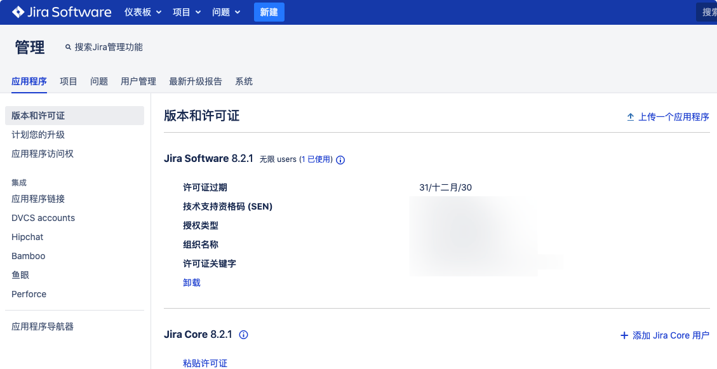Open DVCS accounts in the sidebar
The height and width of the screenshot is (369, 717).
click(x=43, y=218)
